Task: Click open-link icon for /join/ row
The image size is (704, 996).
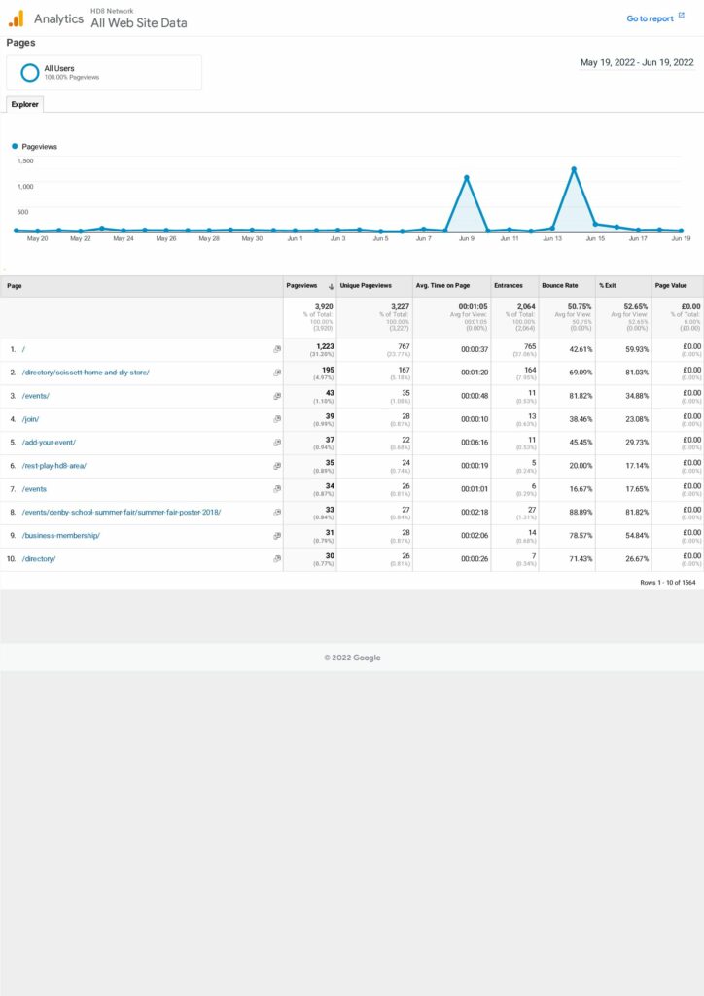Action: [x=277, y=419]
